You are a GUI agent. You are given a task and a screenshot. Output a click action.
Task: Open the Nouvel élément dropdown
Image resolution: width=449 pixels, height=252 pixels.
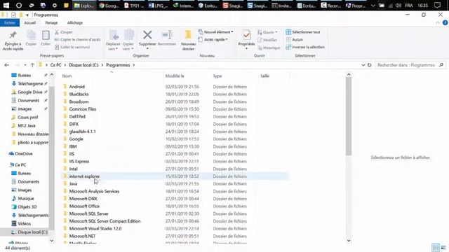215,32
